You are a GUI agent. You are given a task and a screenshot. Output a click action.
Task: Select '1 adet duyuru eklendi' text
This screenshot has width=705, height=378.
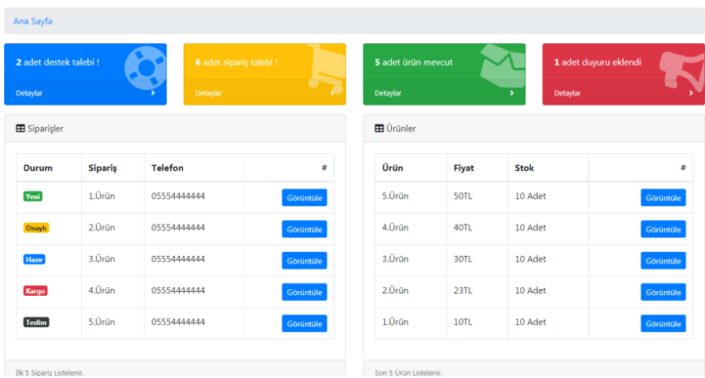[x=597, y=62]
